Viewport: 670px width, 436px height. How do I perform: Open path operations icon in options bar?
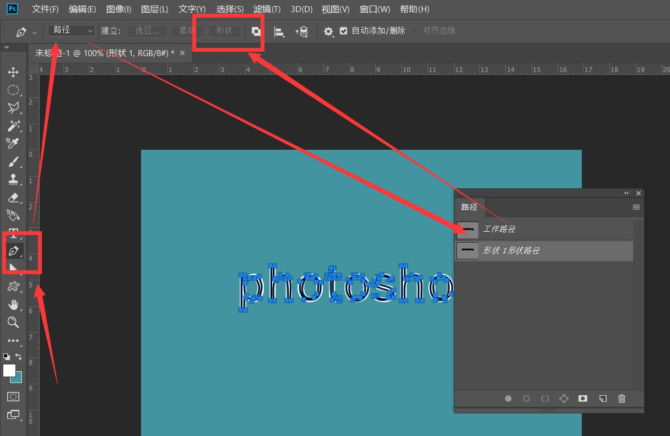(256, 31)
